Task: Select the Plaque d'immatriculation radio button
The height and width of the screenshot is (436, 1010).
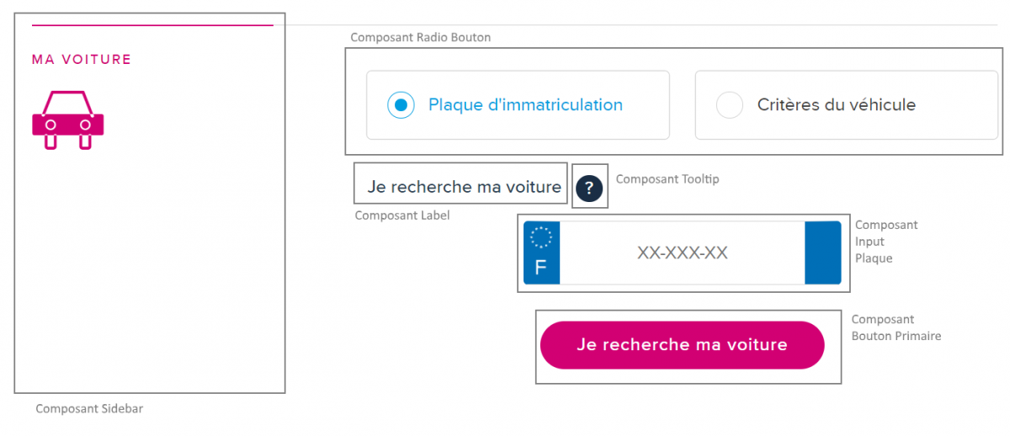Action: 401,105
